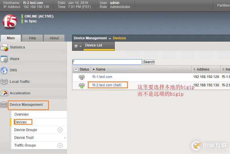This screenshot has height=154, width=230.
Task: Click hostname f5-2.test.com in header
Action: click(33, 3)
